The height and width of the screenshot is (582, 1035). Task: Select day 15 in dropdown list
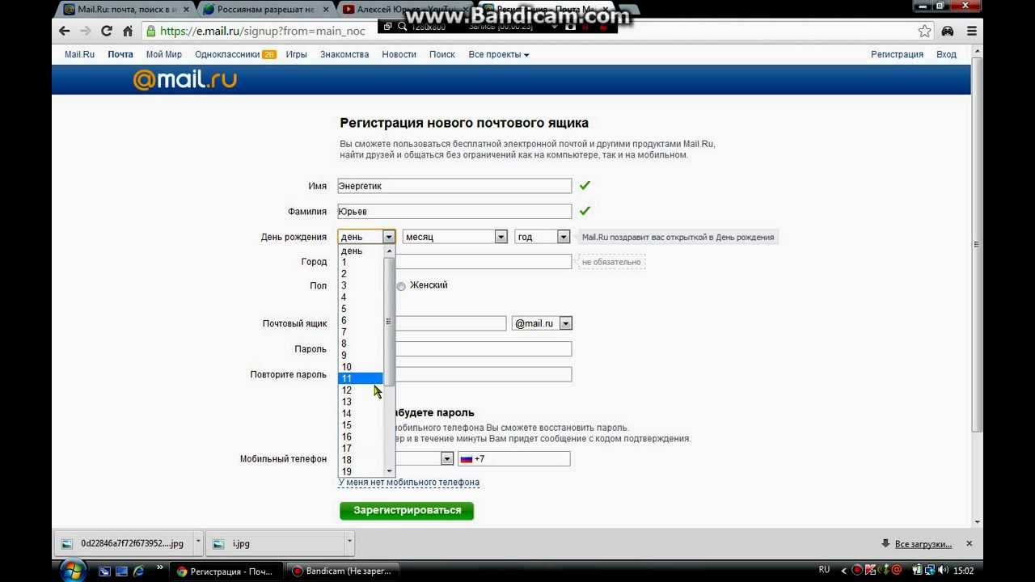point(360,425)
